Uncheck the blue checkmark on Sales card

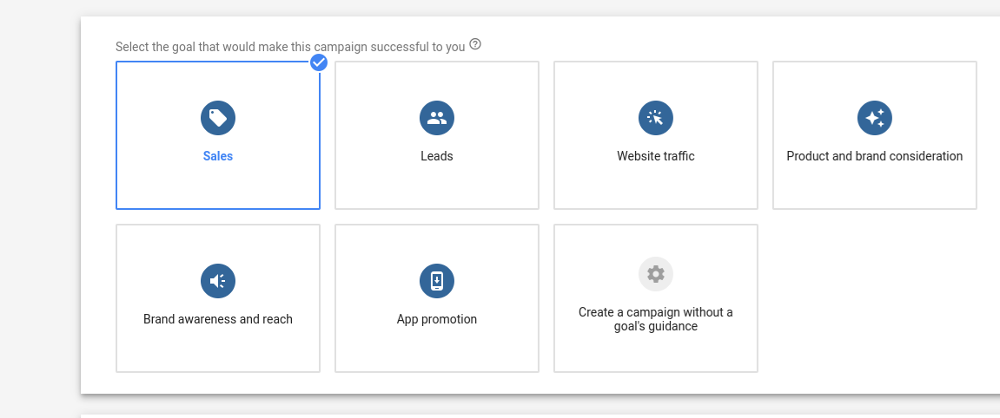pyautogui.click(x=319, y=62)
